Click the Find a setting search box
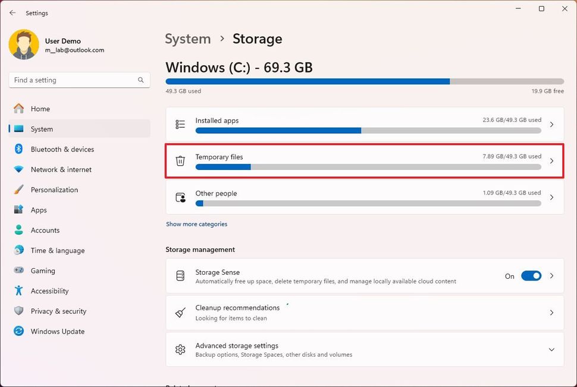 tap(79, 80)
